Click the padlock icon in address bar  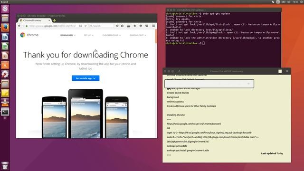coord(27,26)
